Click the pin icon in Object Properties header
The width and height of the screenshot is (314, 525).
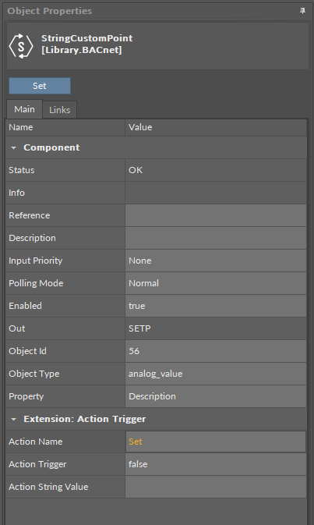[x=302, y=11]
